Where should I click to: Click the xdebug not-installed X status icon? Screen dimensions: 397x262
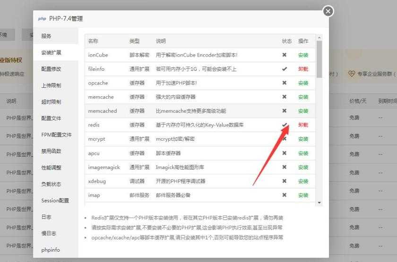[x=285, y=181]
